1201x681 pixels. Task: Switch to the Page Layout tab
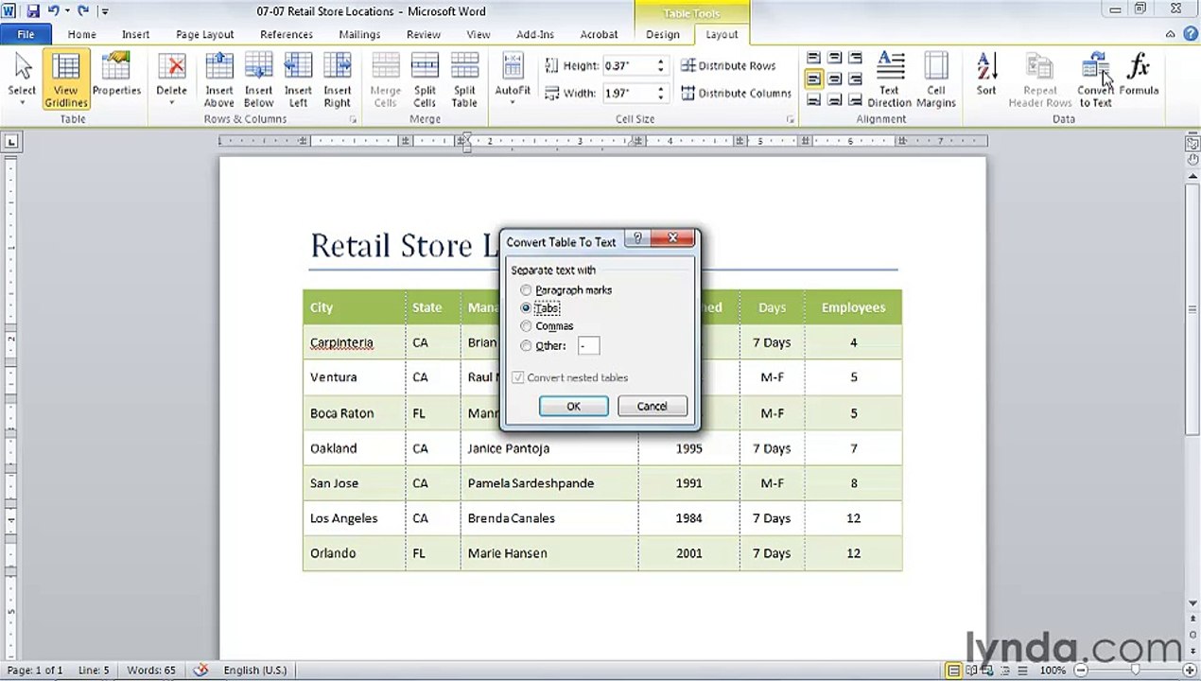pos(204,34)
